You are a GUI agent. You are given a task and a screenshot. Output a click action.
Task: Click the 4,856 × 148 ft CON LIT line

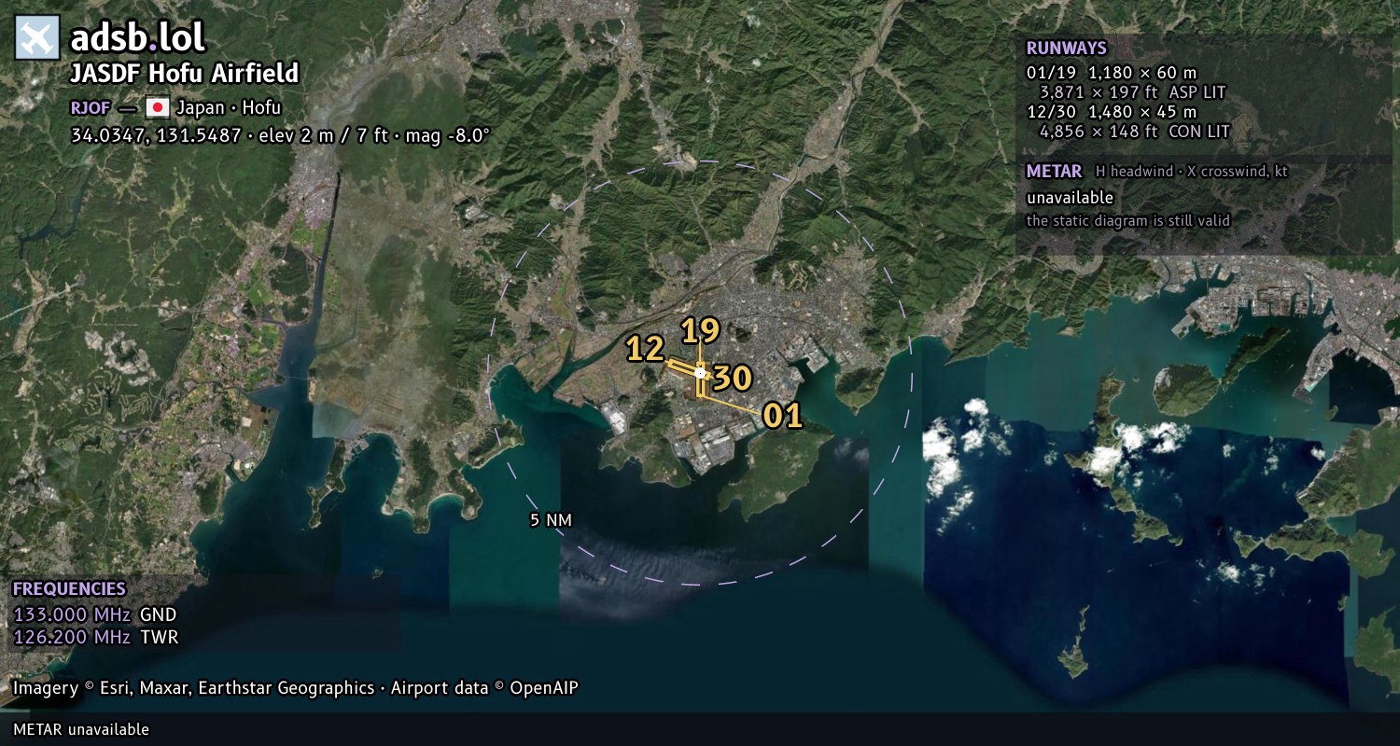coord(1134,131)
